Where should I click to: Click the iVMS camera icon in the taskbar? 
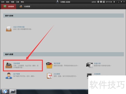[x=13, y=91]
